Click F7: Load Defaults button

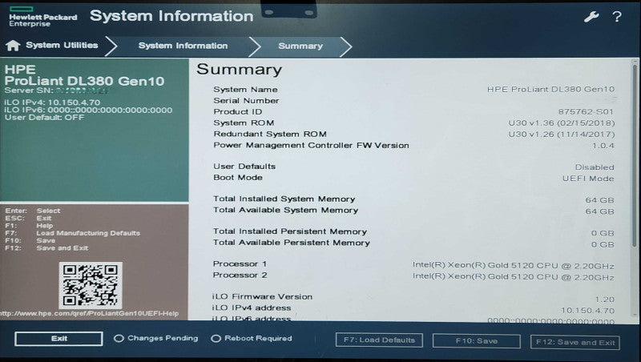(379, 340)
